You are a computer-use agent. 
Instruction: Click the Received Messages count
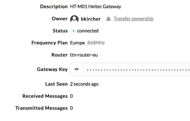click(72, 96)
